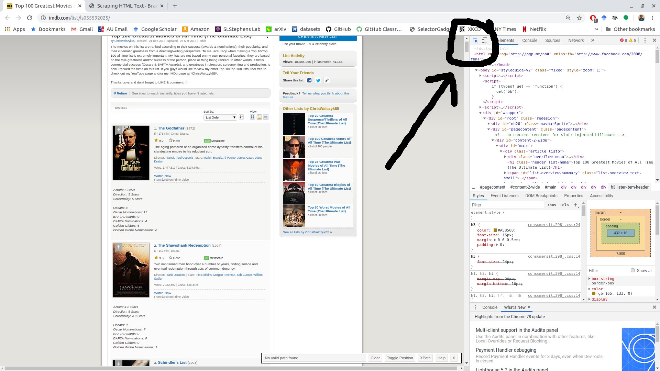Open the DOM Breakpoints tab
The height and width of the screenshot is (371, 660).
point(541,195)
